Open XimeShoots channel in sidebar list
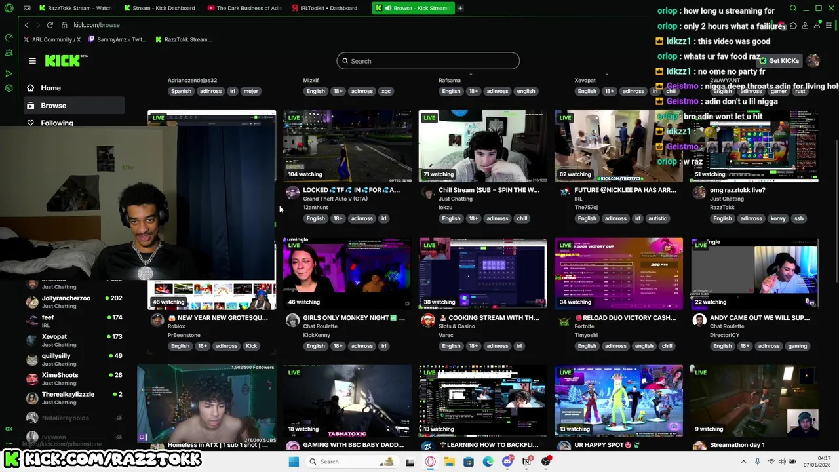 pyautogui.click(x=73, y=378)
